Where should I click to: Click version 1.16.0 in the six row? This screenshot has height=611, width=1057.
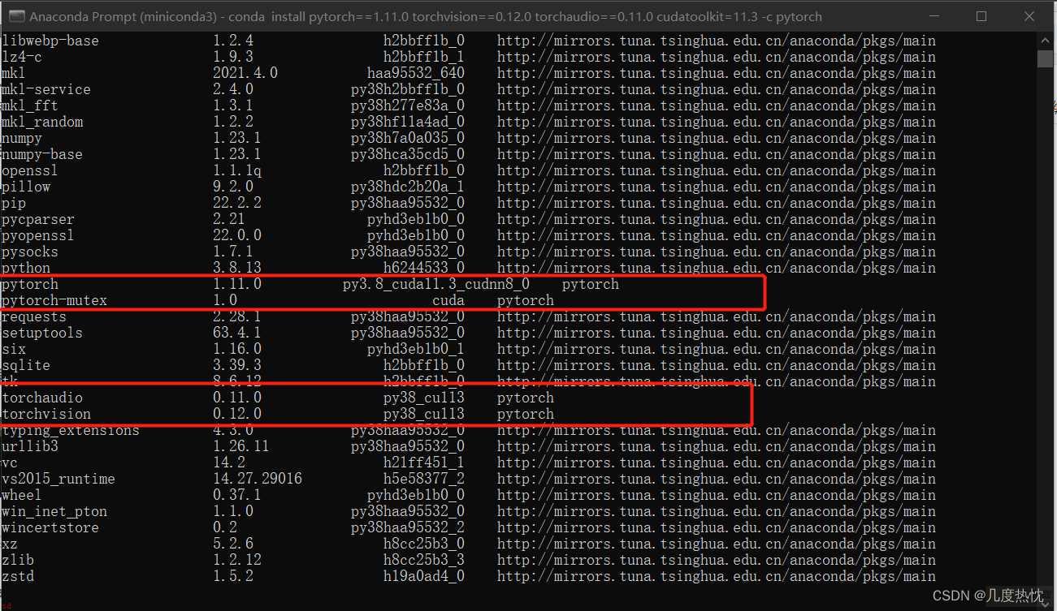point(237,349)
